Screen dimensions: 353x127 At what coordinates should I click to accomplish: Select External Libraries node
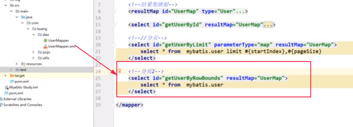[17, 99]
